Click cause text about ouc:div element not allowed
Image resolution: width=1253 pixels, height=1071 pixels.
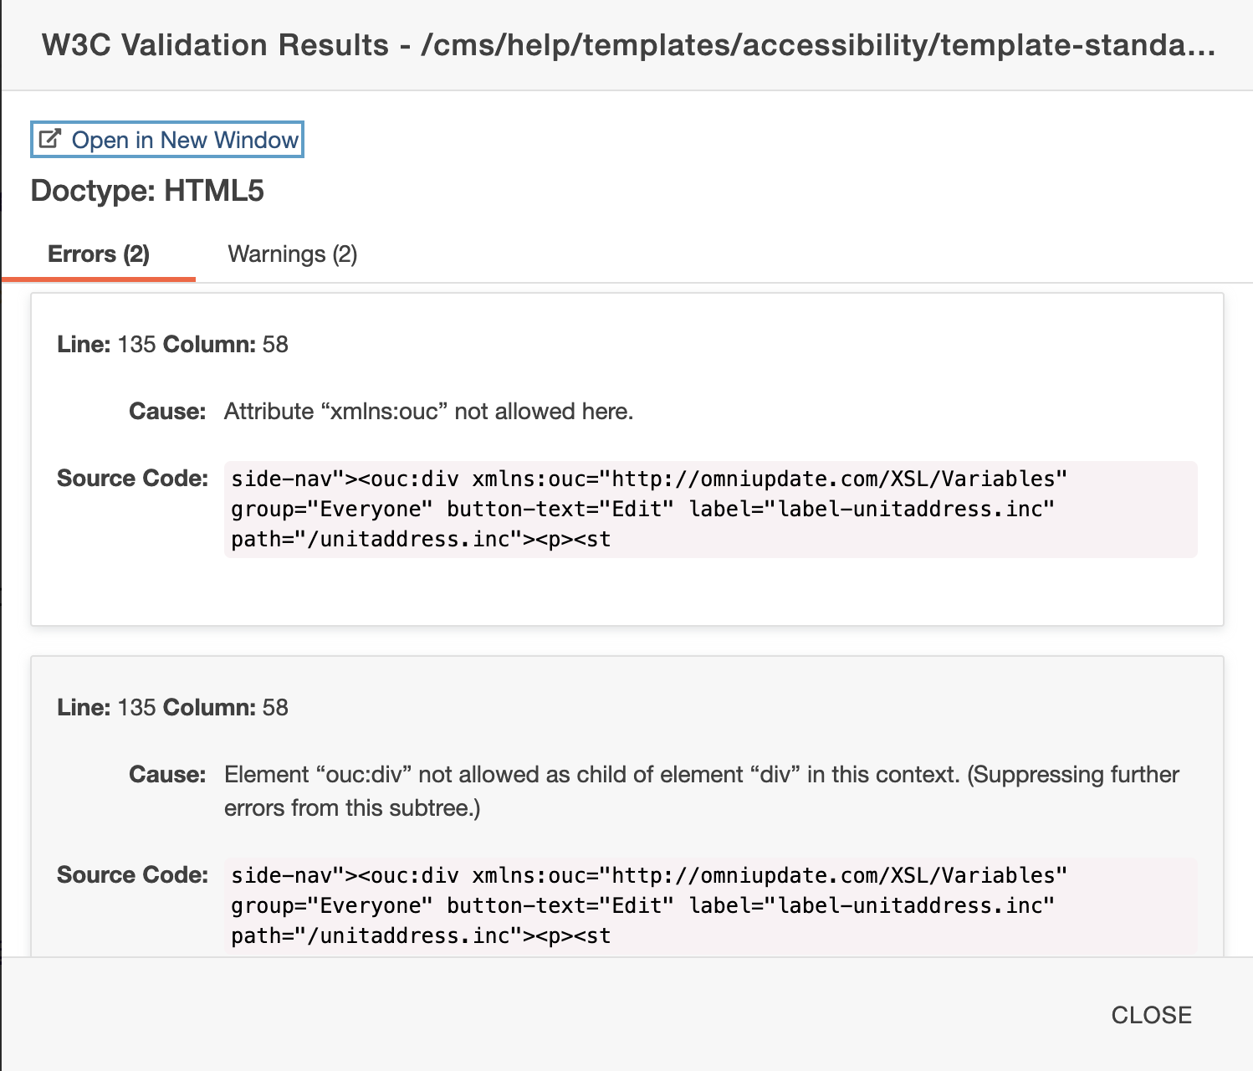click(x=702, y=791)
